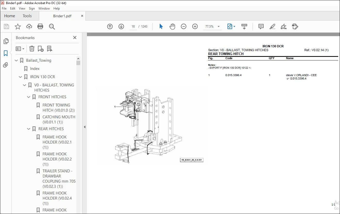Toggle the Bookmarks panel sidebar icon
340x214 pixels.
click(6, 53)
